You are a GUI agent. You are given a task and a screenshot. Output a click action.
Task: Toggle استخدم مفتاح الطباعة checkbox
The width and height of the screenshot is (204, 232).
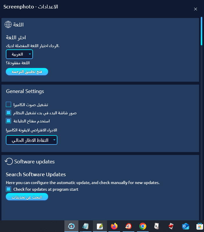coord(8,121)
